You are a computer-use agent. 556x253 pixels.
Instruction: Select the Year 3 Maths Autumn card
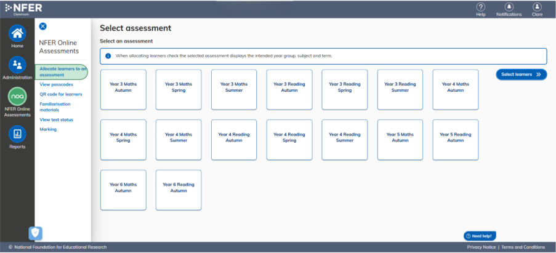click(123, 90)
